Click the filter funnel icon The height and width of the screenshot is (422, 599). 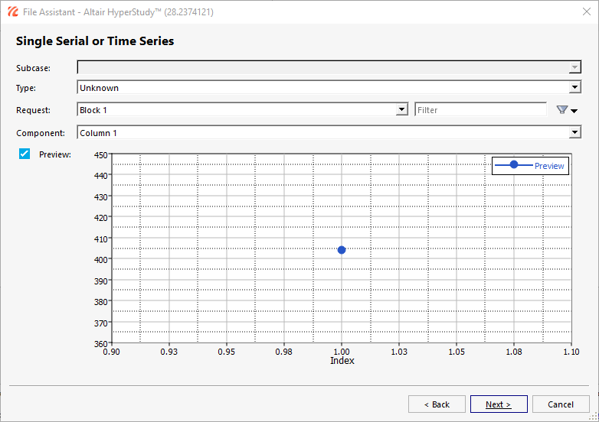point(561,110)
